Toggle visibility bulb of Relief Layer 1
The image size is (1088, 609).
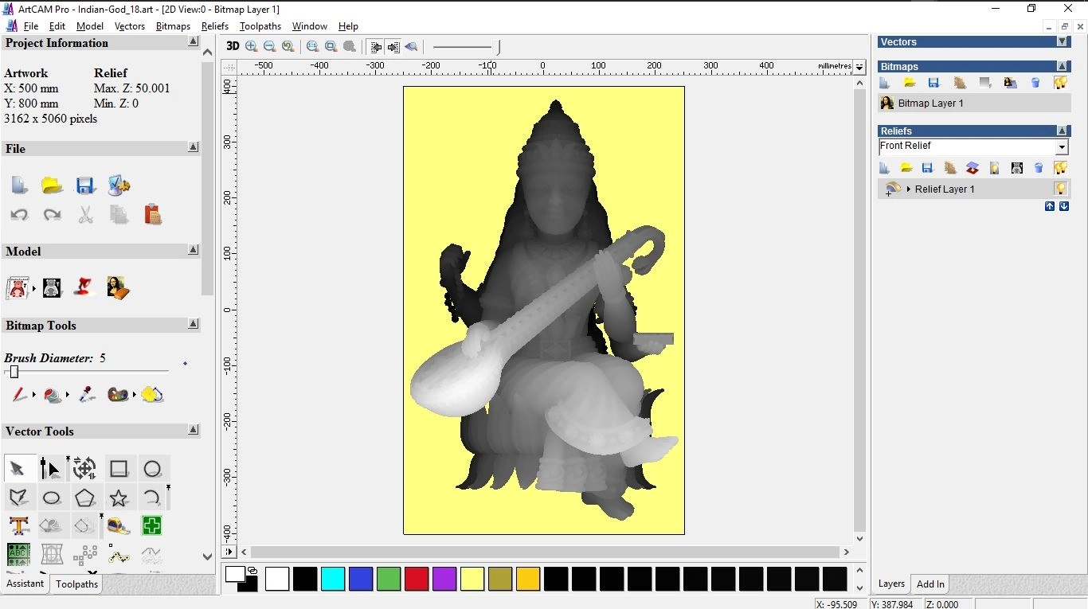point(1060,189)
